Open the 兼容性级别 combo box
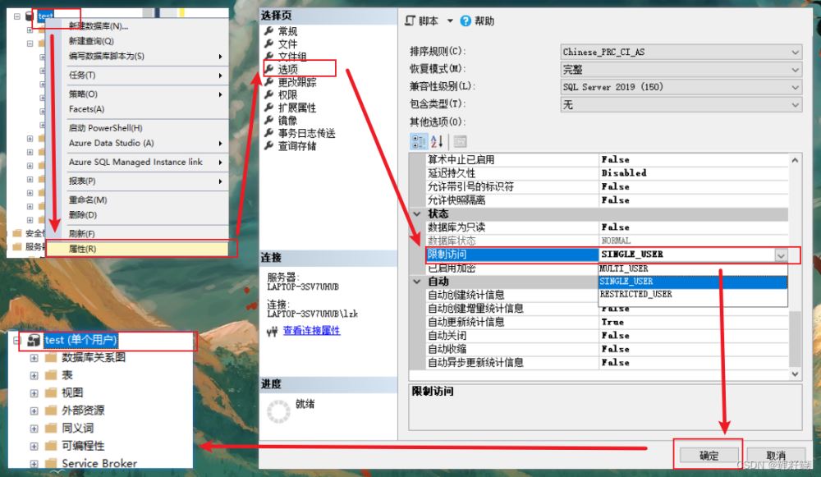This screenshot has height=477, width=821. click(681, 86)
